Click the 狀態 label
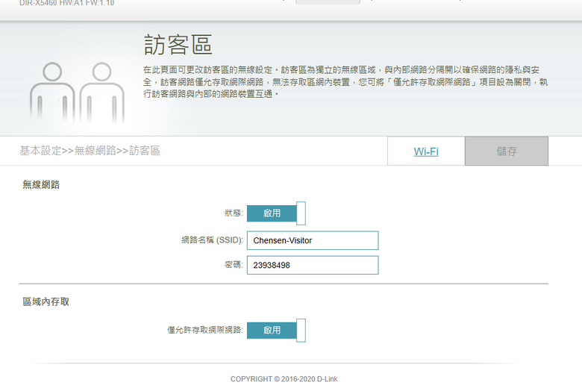The image size is (582, 388). coord(234,213)
